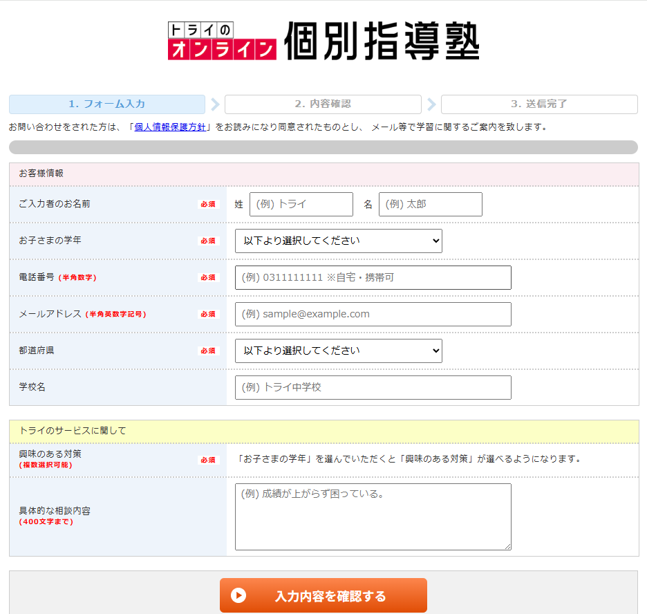Focus the 電話番号 input box
The image size is (647, 614).
click(x=373, y=277)
